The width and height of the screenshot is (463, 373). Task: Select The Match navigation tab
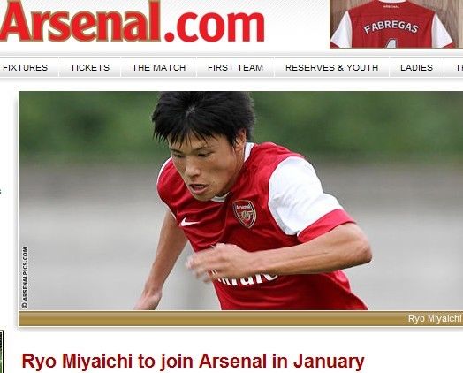[159, 68]
